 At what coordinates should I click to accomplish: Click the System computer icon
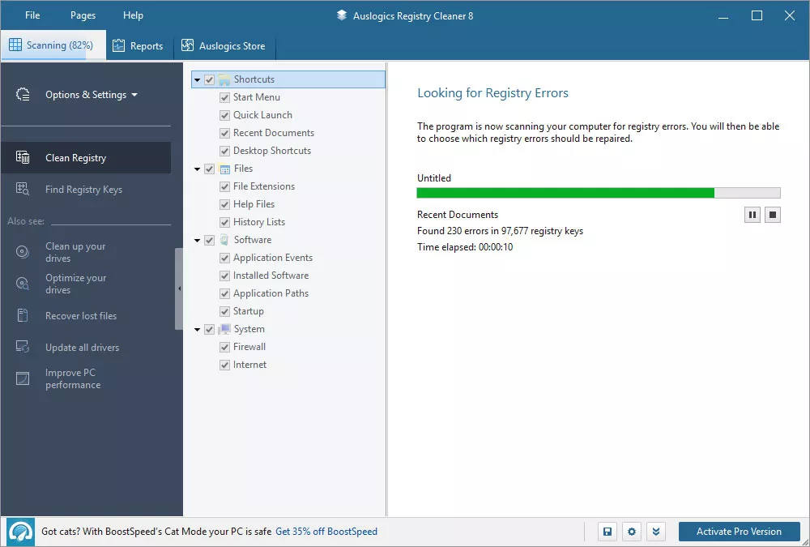click(224, 329)
